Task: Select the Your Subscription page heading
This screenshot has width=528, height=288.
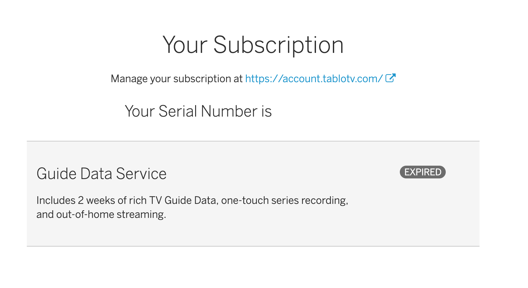Action: click(x=253, y=45)
